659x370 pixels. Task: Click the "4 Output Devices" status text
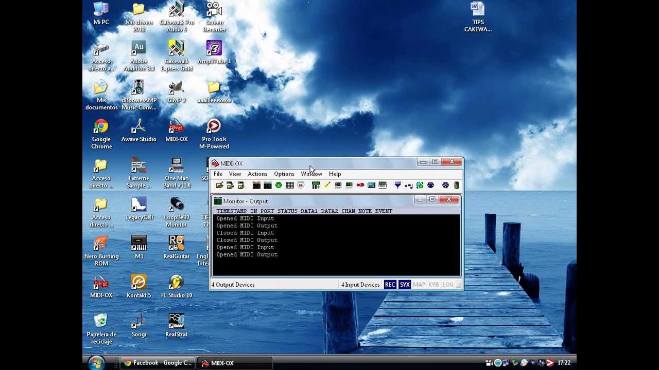(x=233, y=285)
